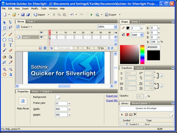Image resolution: width=177 pixels, height=133 pixels.
Task: Toggle Layer 1 visibility eye
Action: pyautogui.click(x=41, y=37)
